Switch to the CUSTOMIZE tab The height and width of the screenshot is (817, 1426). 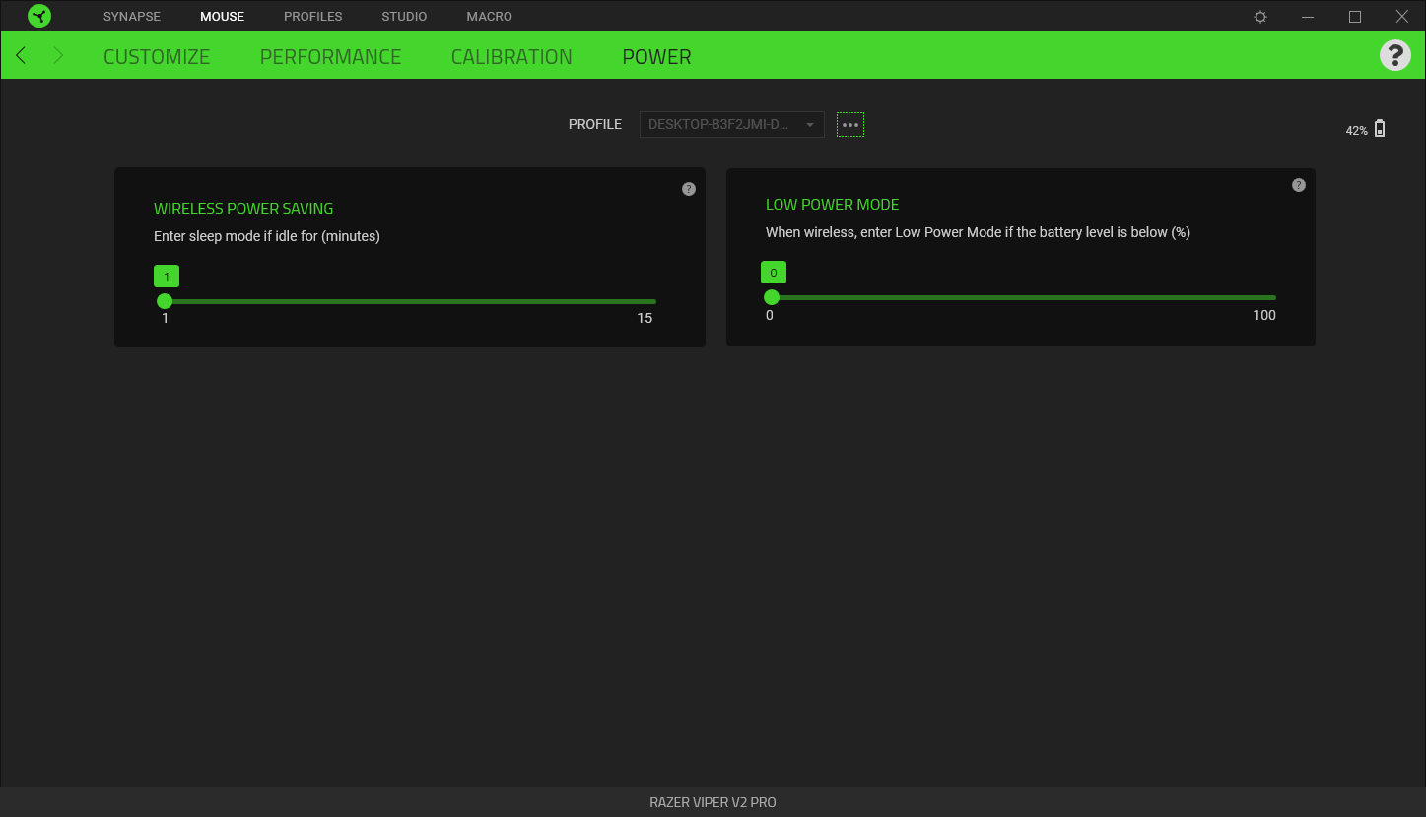click(x=157, y=57)
